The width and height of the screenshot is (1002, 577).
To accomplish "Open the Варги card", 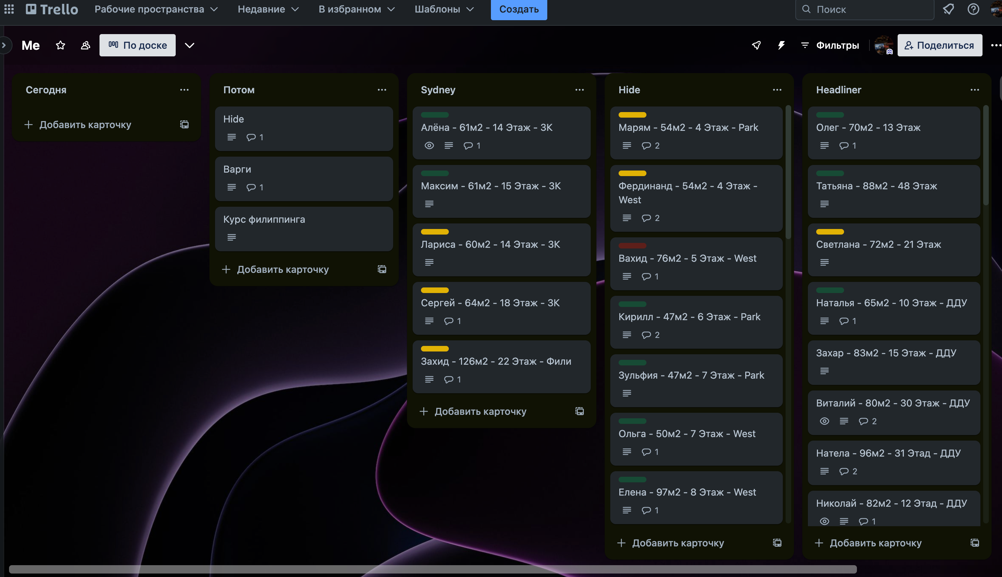I will click(303, 179).
